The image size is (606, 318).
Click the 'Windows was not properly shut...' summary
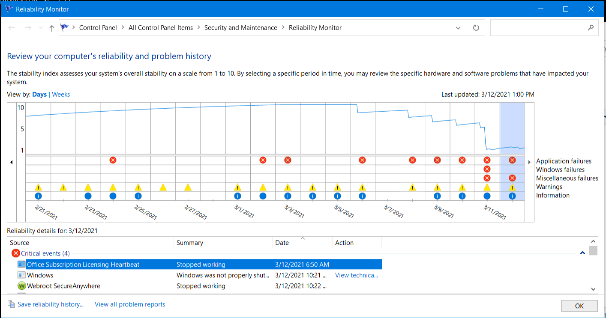click(x=223, y=275)
